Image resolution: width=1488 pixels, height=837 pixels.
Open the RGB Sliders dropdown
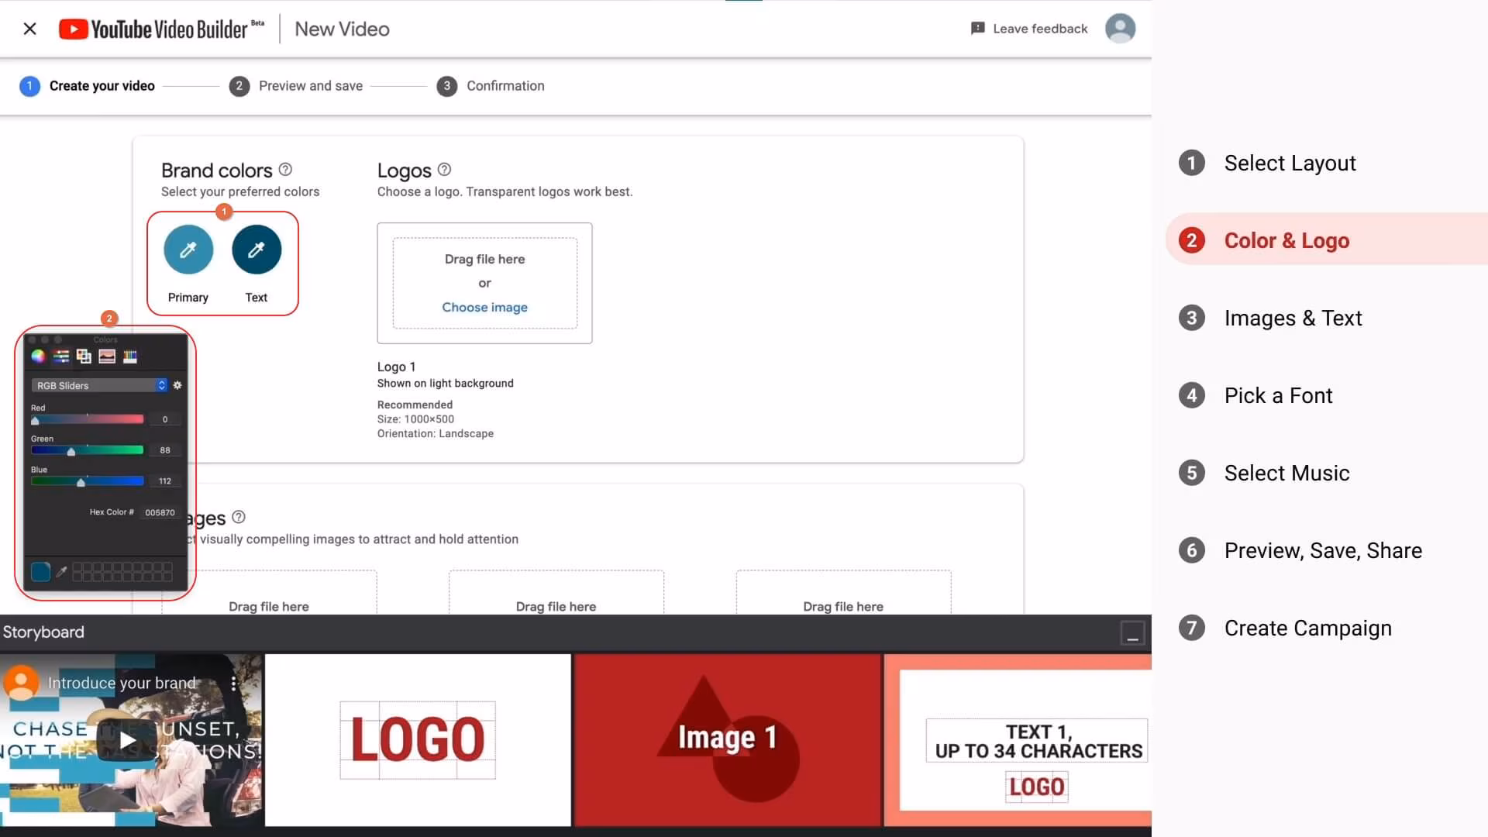click(98, 385)
